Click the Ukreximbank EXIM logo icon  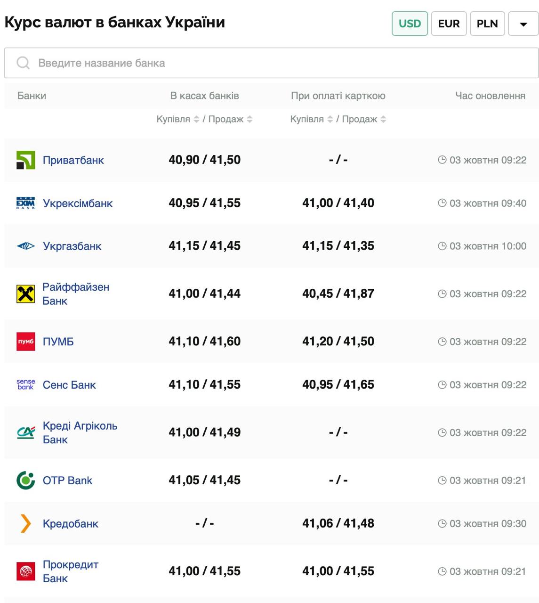pyautogui.click(x=25, y=203)
